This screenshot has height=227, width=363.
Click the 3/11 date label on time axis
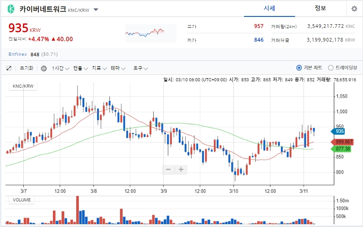pos(304,191)
